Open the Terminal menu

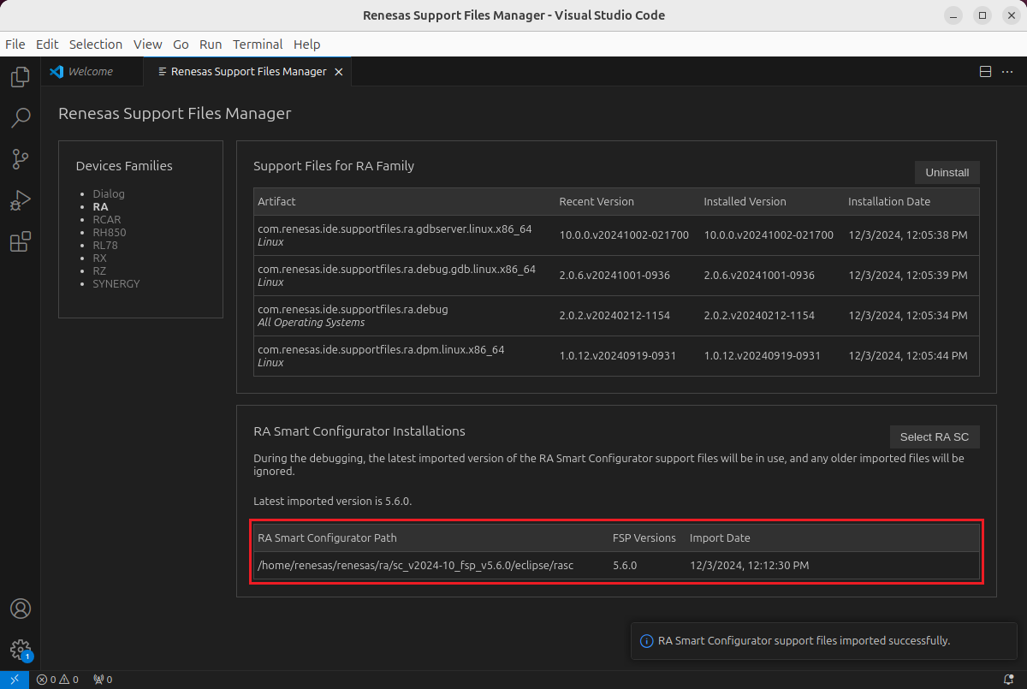click(258, 45)
